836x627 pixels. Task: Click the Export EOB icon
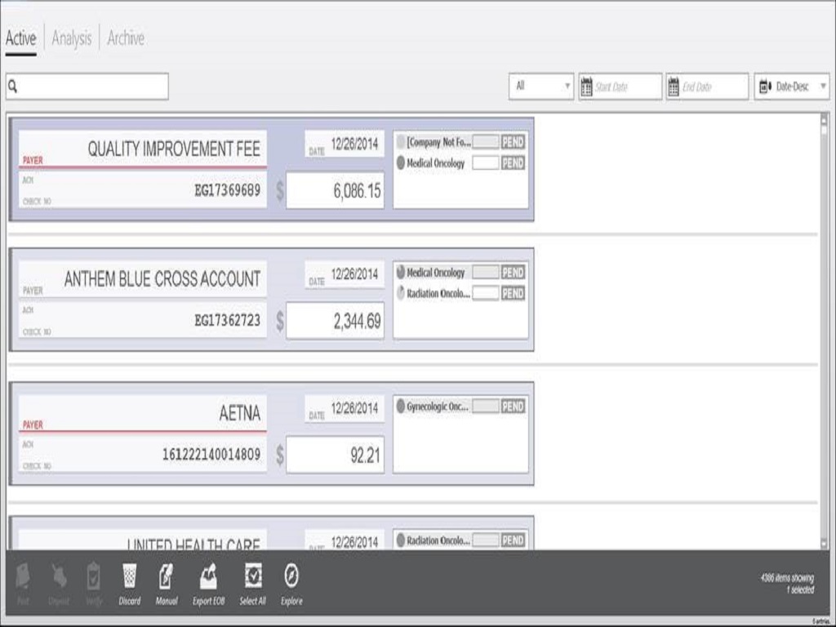[208, 576]
